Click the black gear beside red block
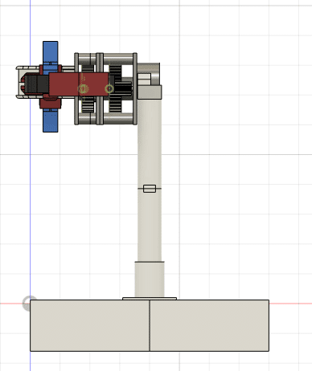Screen dimensions: 312x371 [x=123, y=89]
